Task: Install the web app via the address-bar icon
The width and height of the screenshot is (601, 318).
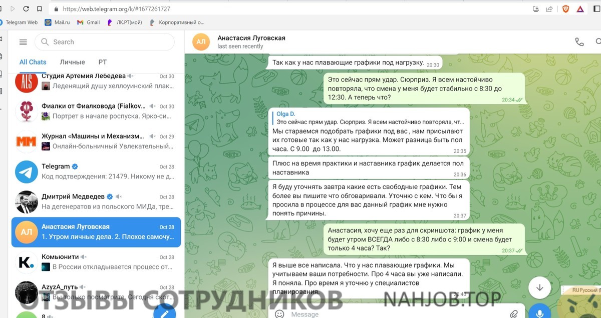Action: (x=536, y=9)
